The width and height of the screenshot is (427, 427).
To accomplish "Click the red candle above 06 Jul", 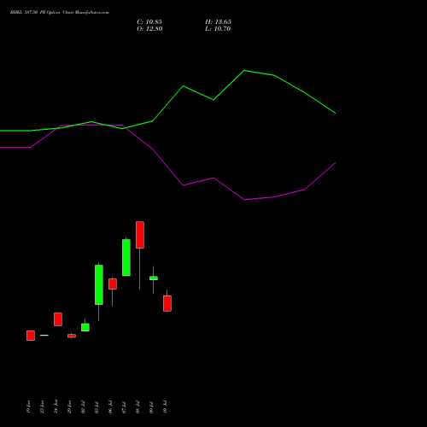I will click(x=113, y=284).
